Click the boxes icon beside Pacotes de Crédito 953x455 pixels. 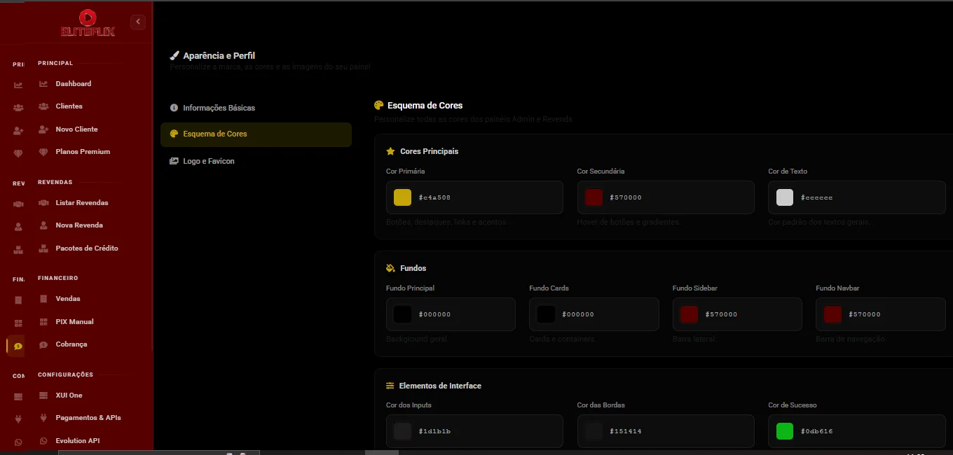pyautogui.click(x=43, y=248)
